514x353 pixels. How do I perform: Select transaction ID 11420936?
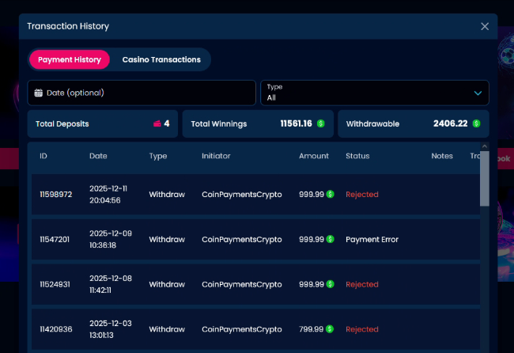coord(56,329)
